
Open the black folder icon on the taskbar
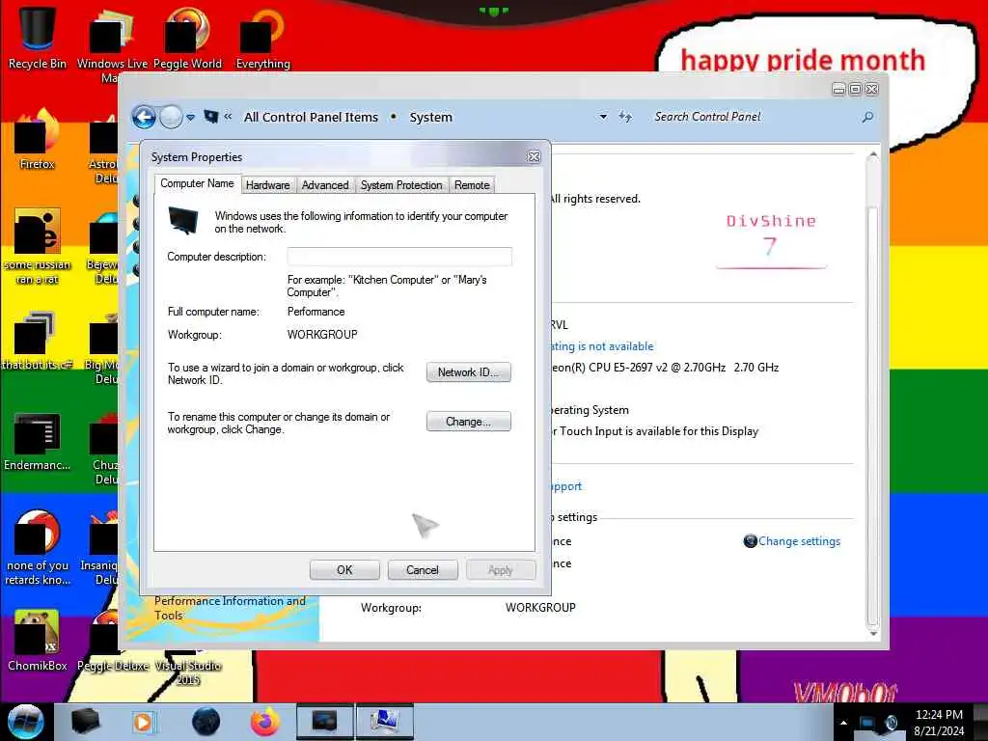pyautogui.click(x=85, y=722)
